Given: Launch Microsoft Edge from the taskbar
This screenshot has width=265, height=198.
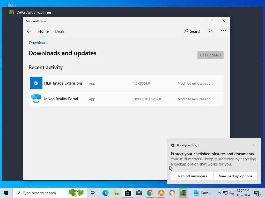Looking at the screenshot, I should (x=105, y=193).
